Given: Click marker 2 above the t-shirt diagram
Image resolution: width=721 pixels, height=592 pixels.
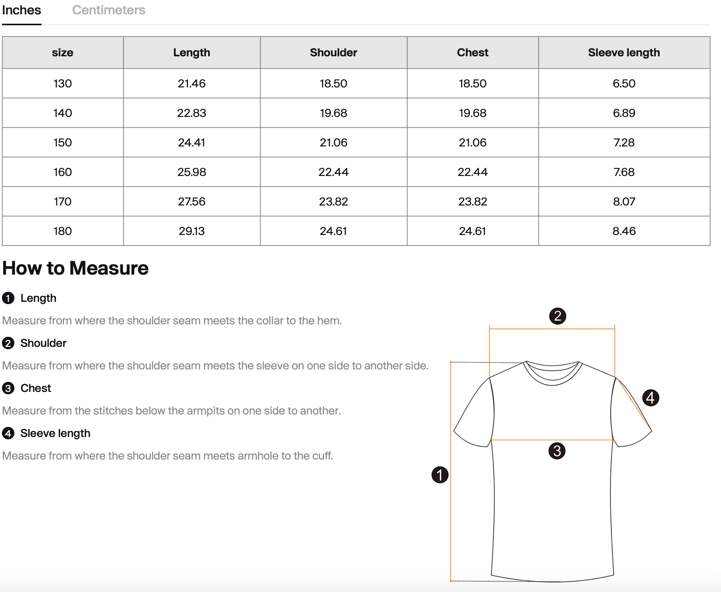Looking at the screenshot, I should tap(557, 316).
